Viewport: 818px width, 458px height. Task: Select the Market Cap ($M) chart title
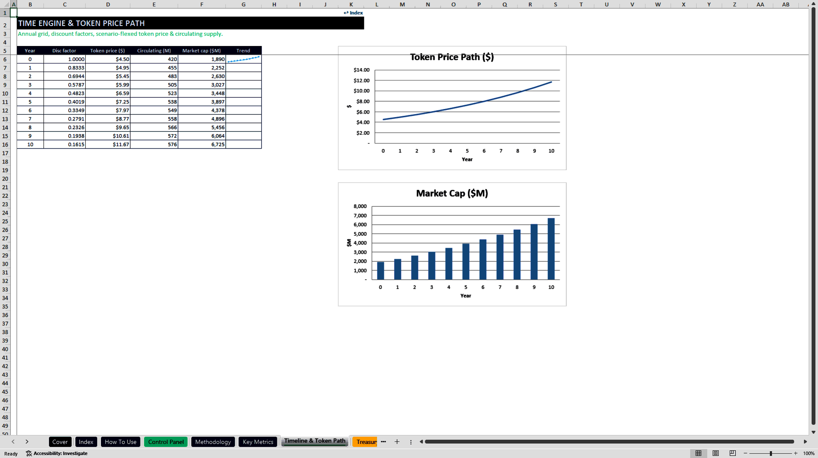pos(452,193)
